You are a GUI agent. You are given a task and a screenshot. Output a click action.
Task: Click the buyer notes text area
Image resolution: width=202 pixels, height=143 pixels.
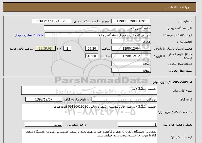coord(89,136)
